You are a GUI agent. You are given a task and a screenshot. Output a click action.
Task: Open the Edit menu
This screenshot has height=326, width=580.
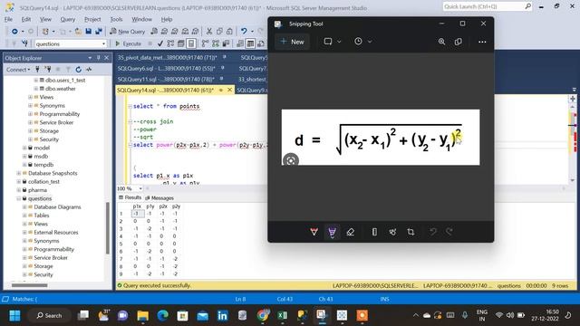pyautogui.click(x=26, y=19)
